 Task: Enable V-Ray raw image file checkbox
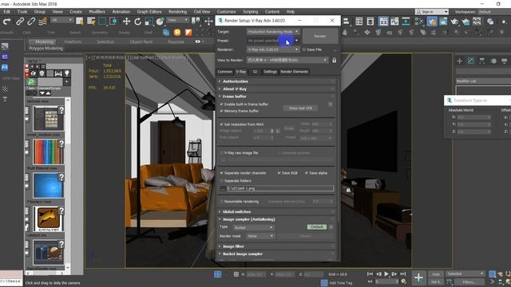[x=222, y=152]
